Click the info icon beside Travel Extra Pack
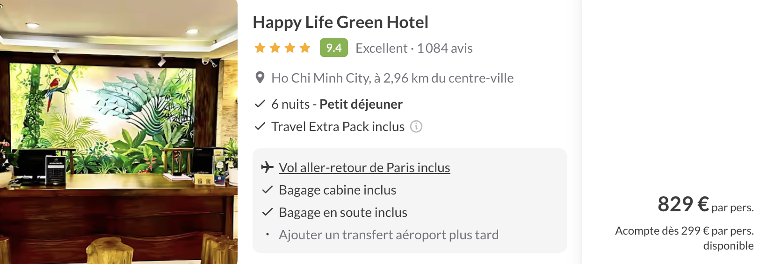The image size is (767, 264). click(x=416, y=126)
